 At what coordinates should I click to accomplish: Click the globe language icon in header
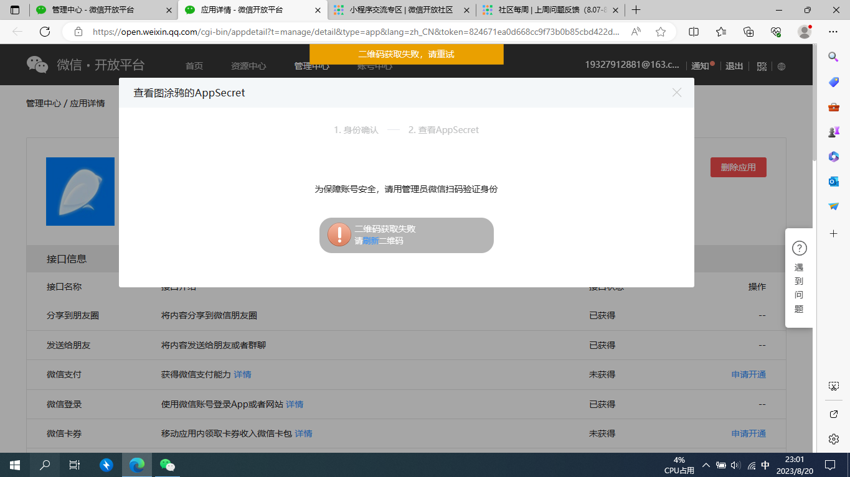click(x=782, y=67)
